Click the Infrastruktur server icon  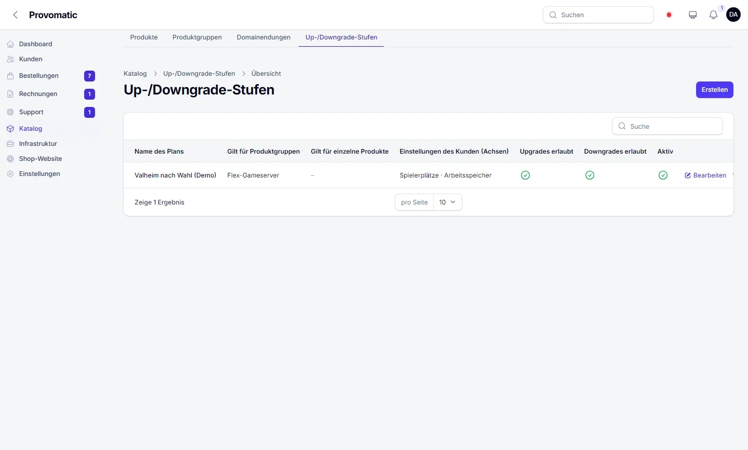[x=10, y=144]
